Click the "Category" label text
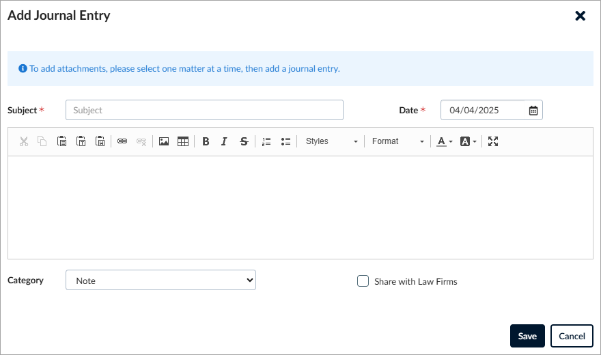601x355 pixels. [26, 281]
